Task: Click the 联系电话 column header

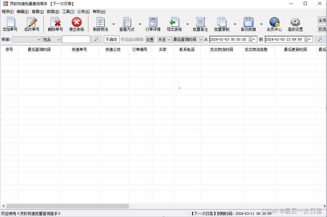Action: click(187, 49)
